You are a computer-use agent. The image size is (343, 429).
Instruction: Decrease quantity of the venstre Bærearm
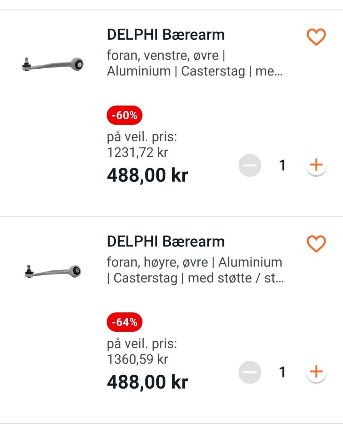(x=250, y=165)
